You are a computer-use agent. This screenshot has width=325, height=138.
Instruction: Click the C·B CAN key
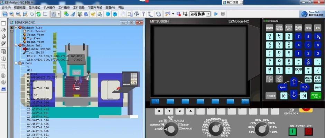317,79
